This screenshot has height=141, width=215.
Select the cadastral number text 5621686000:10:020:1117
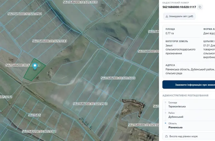tap(179, 7)
